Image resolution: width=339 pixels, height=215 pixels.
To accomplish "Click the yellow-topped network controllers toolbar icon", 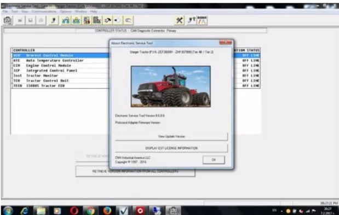I will click(x=76, y=20).
